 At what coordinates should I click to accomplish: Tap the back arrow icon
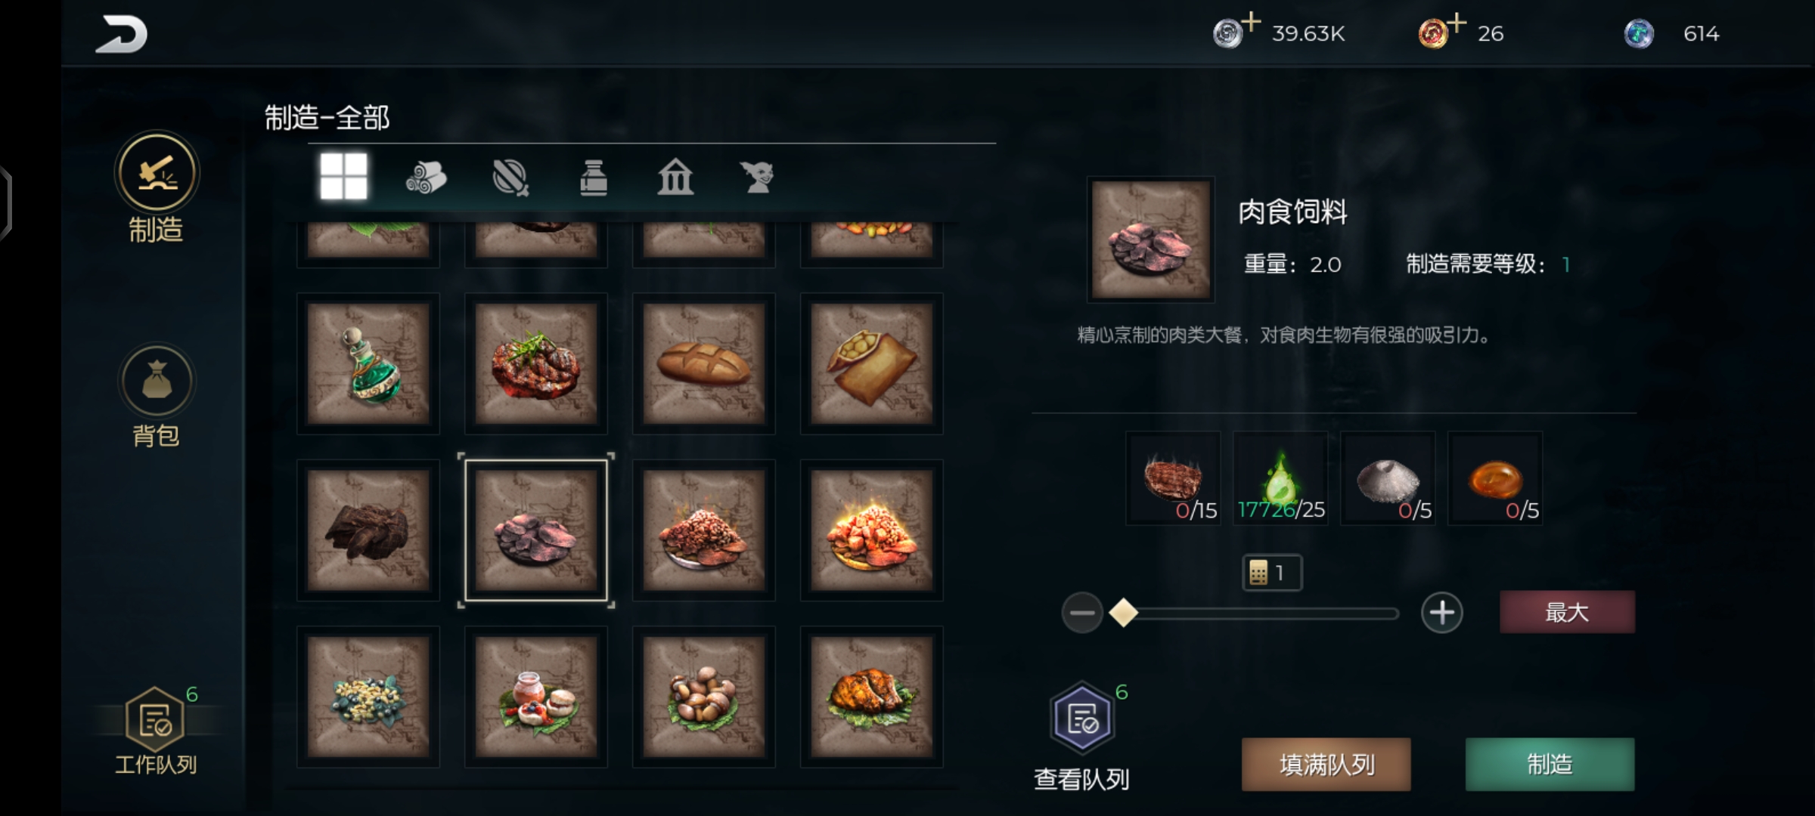[x=121, y=35]
